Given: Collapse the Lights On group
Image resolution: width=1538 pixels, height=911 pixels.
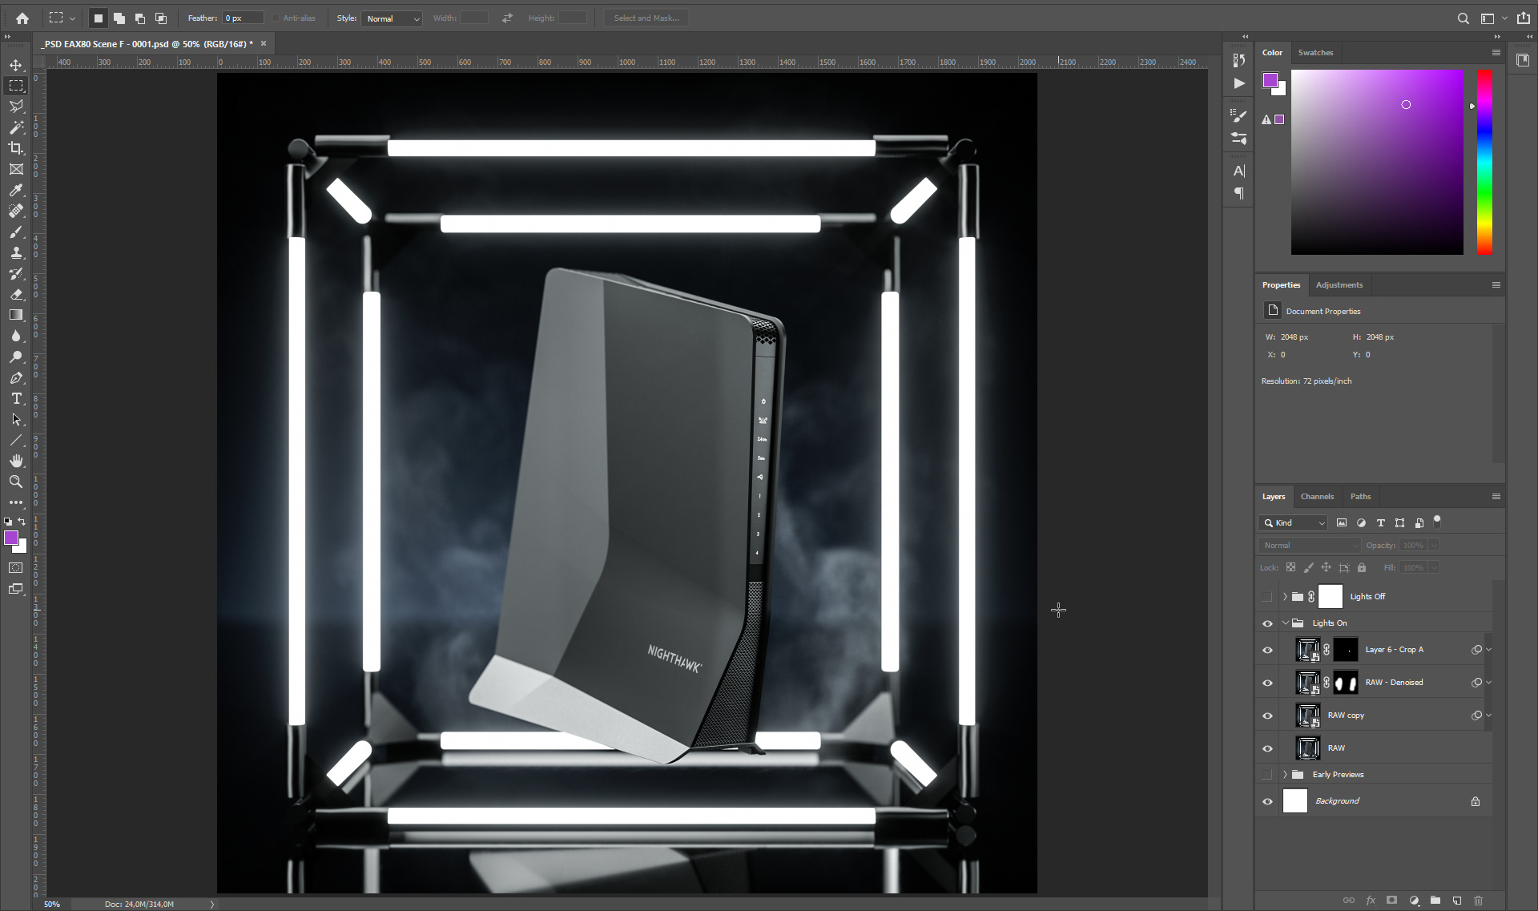Looking at the screenshot, I should (x=1285, y=623).
